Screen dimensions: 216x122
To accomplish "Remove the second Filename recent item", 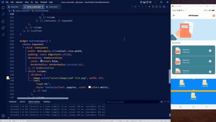I will pos(210,61).
